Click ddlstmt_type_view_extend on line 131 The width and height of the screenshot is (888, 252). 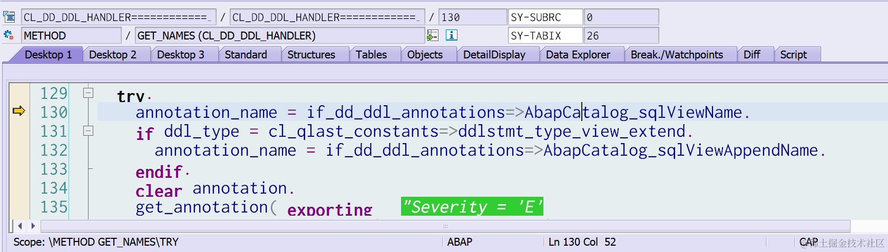tap(572, 131)
